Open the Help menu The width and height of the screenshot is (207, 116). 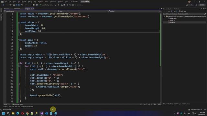(x=66, y=2)
